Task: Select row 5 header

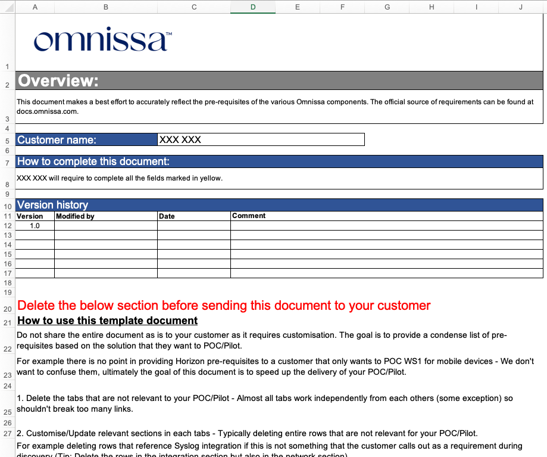Action: pos(7,141)
